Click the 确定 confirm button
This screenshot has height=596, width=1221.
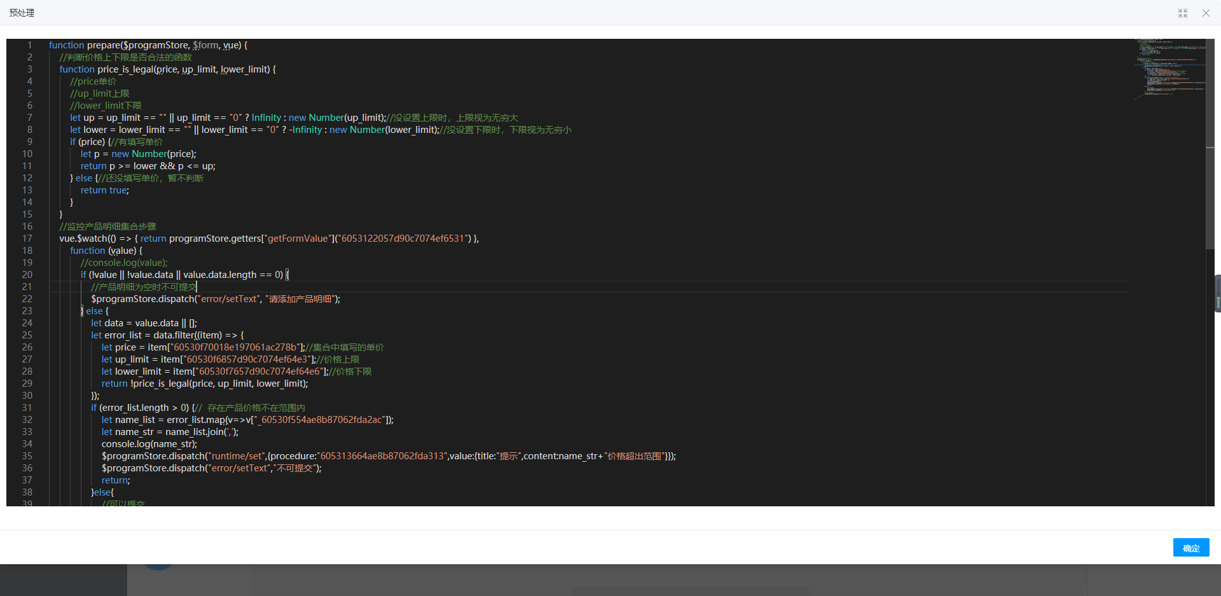[1190, 548]
